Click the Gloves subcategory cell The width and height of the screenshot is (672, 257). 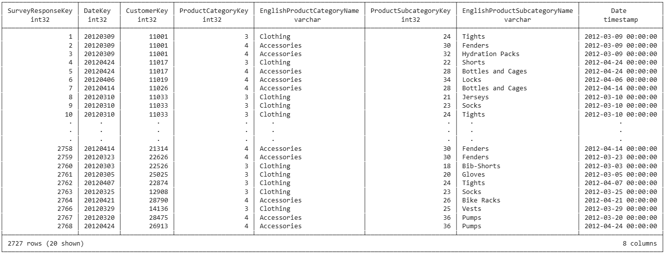pos(473,175)
